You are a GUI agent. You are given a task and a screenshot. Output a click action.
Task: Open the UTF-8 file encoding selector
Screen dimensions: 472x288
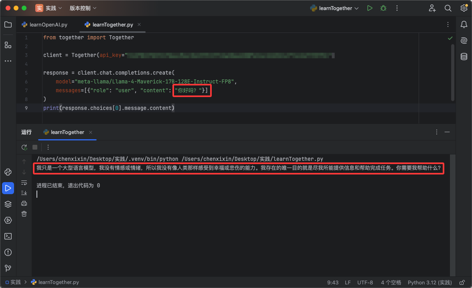(x=365, y=282)
